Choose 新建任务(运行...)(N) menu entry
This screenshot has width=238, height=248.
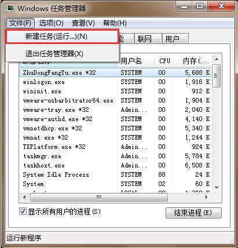pos(61,37)
